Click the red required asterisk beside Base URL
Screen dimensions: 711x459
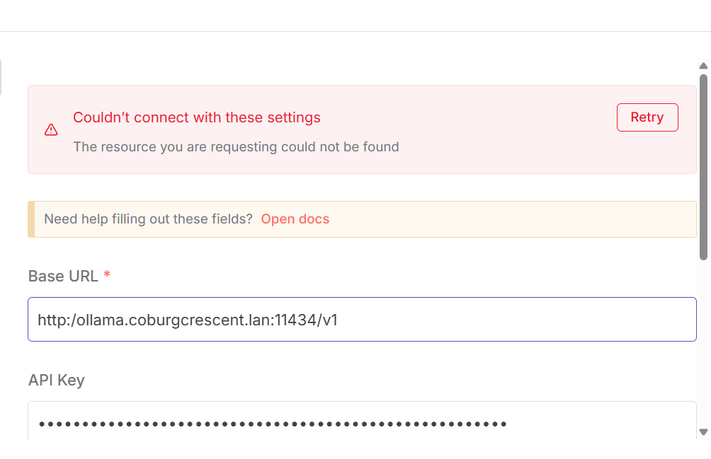(x=107, y=275)
